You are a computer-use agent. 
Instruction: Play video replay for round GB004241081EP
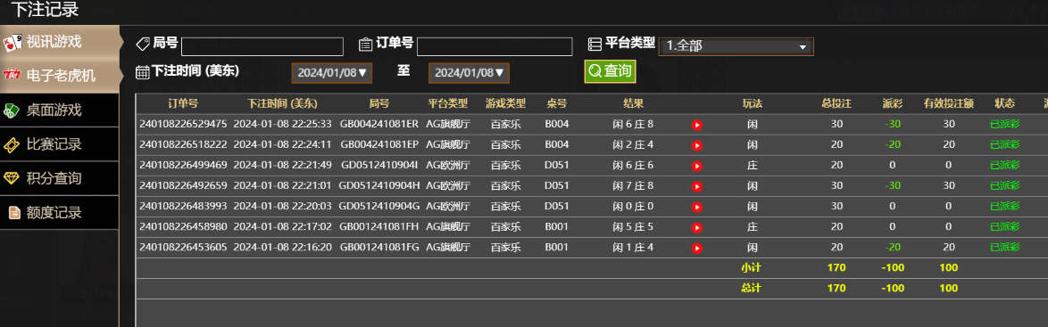pos(696,145)
